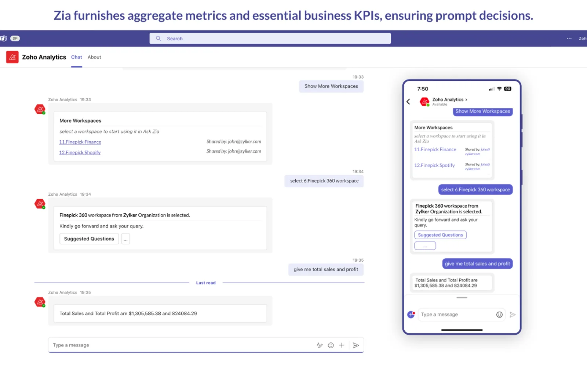
Task: Click Zoho Analytics avatar beside 19:34 message
Action: (40, 204)
